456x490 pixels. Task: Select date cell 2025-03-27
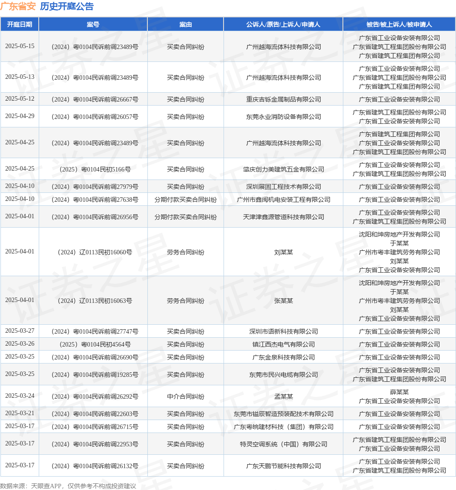tap(20, 331)
